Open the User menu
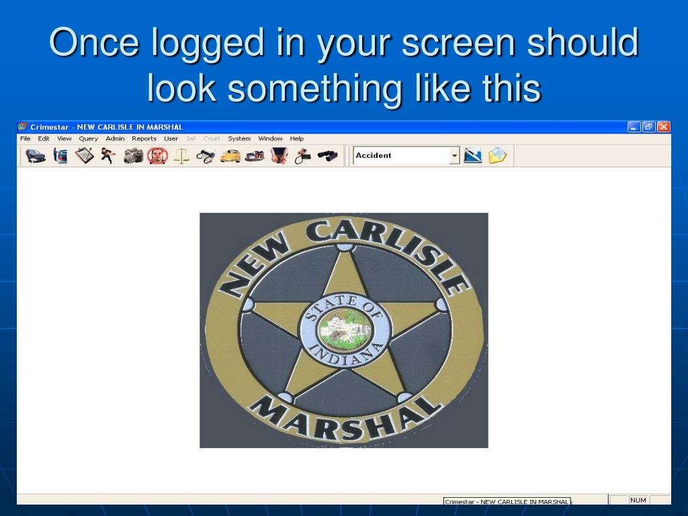The height and width of the screenshot is (516, 688). coord(171,138)
